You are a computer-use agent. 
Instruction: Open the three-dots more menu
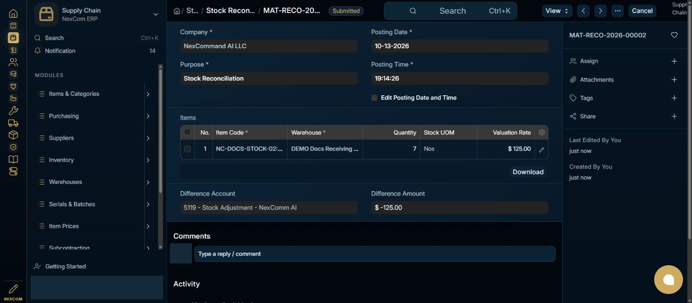(618, 11)
